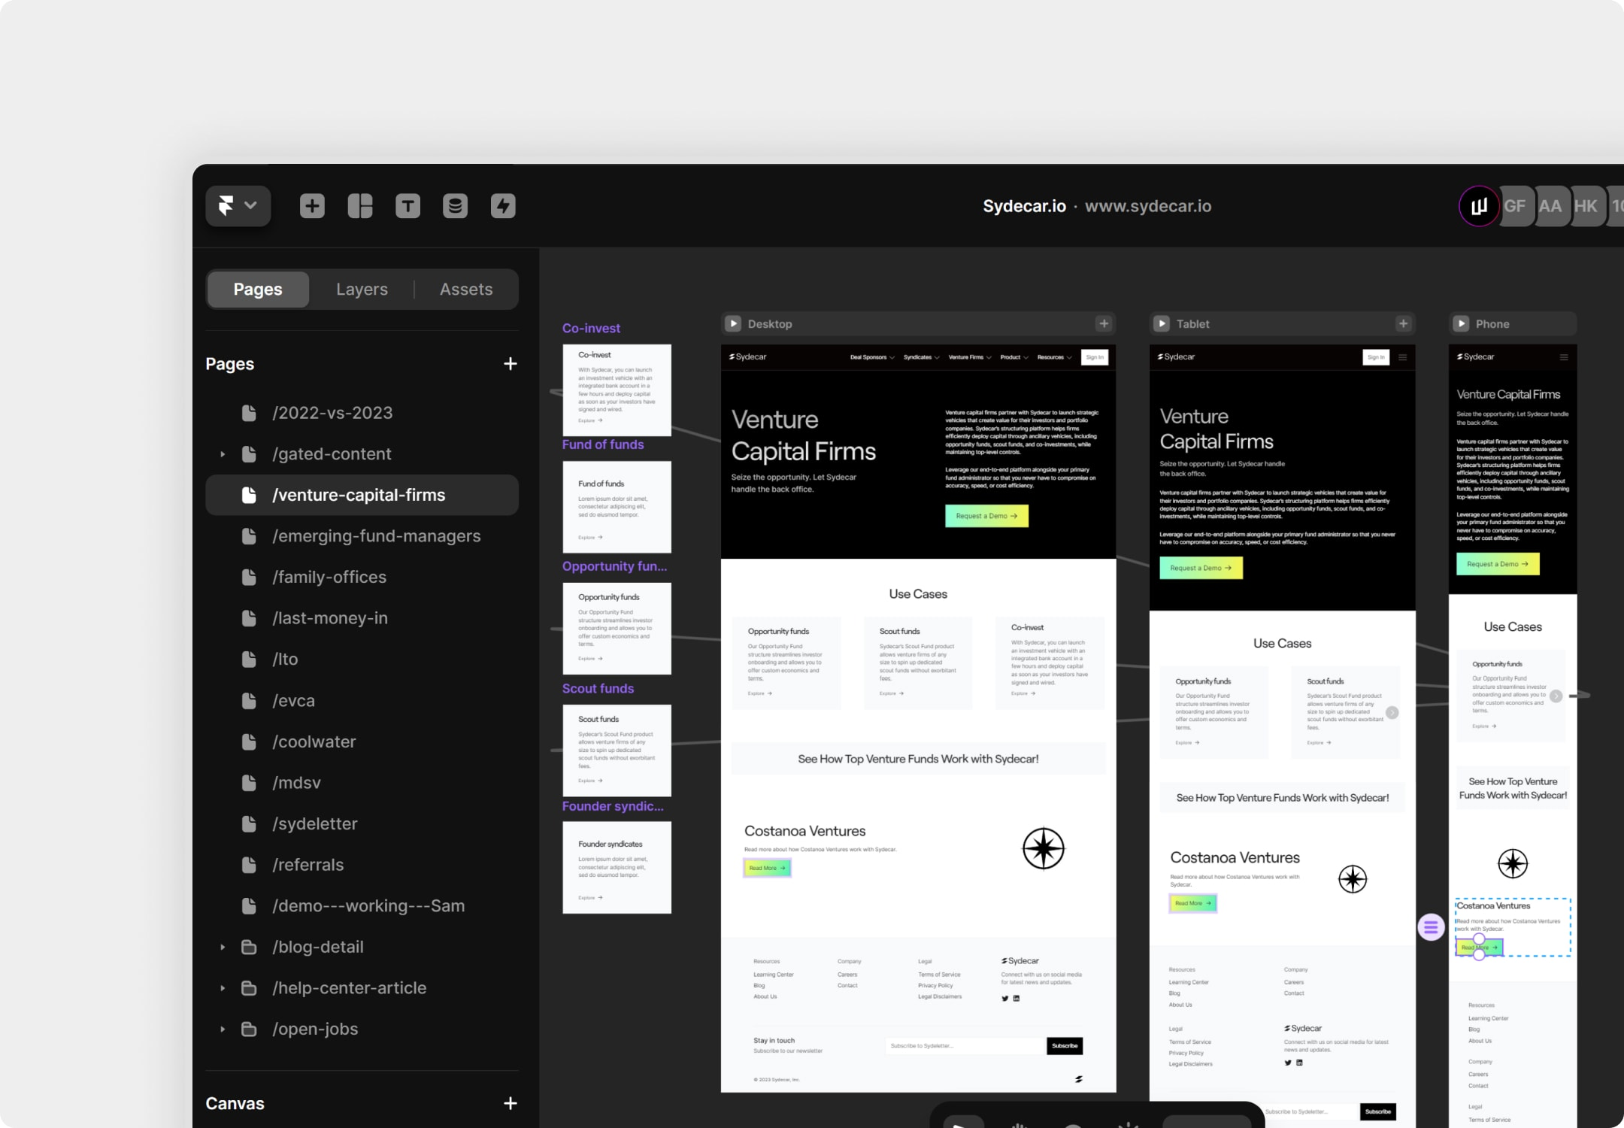
Task: Click Subscribe button in Desktop footer
Action: coord(1065,1045)
